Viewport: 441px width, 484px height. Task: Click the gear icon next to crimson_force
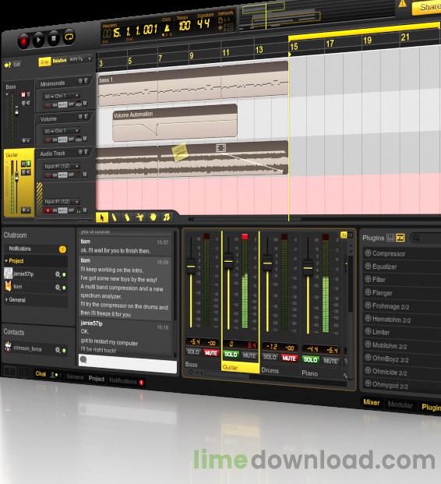point(58,350)
